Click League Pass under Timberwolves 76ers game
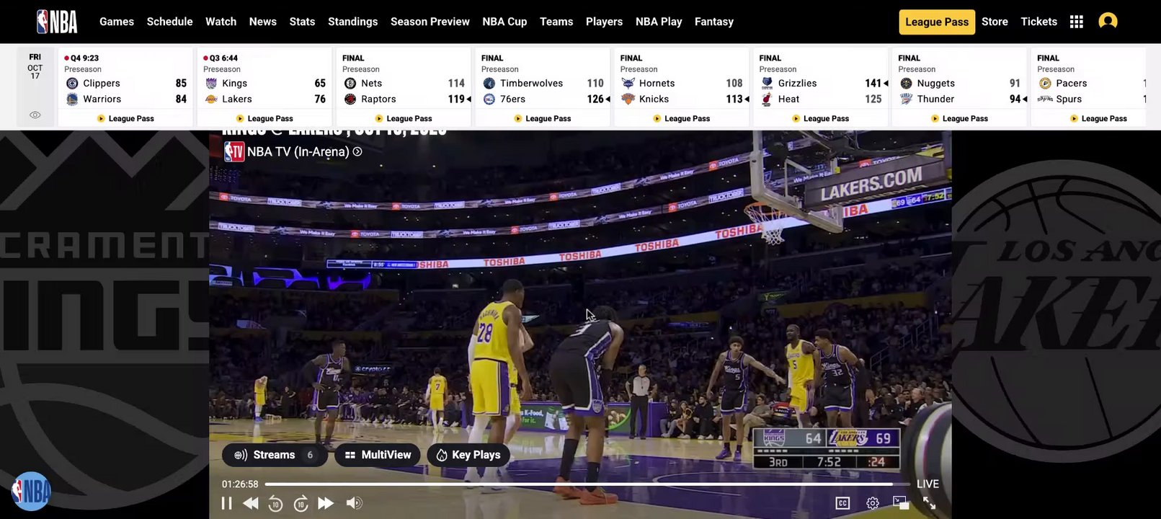 click(543, 118)
